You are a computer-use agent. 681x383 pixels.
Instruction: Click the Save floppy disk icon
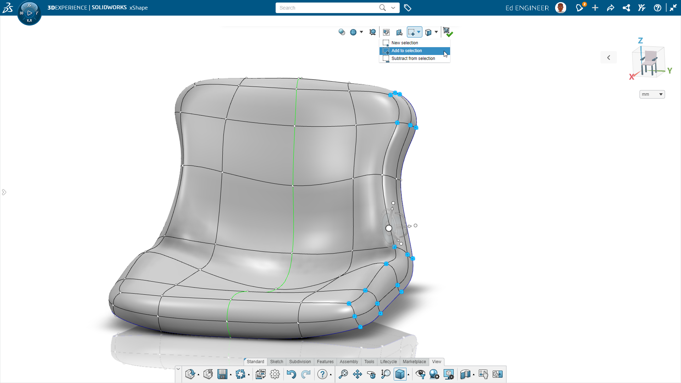[222, 374]
